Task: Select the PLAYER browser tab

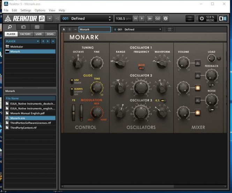Action: pos(11,34)
